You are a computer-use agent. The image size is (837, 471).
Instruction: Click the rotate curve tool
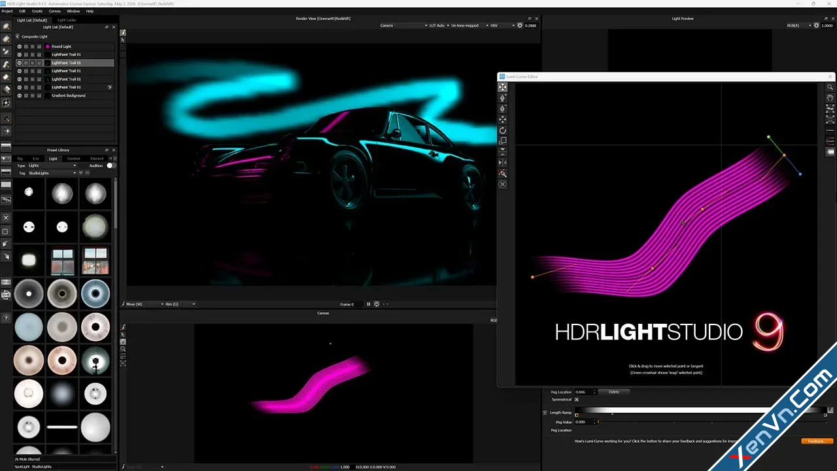tap(503, 130)
